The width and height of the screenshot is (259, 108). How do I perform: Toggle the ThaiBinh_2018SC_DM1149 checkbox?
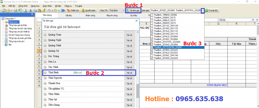tap(152, 56)
